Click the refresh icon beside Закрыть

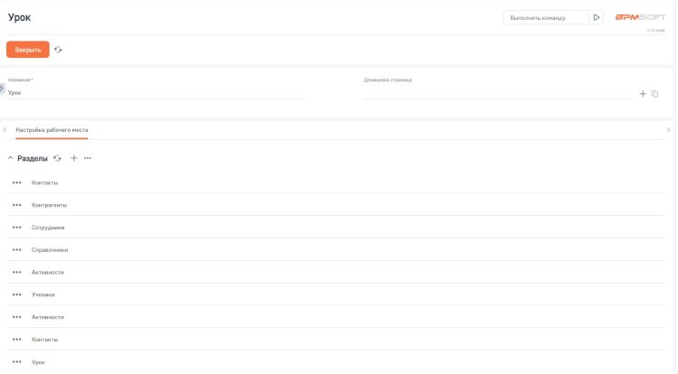[x=59, y=50]
